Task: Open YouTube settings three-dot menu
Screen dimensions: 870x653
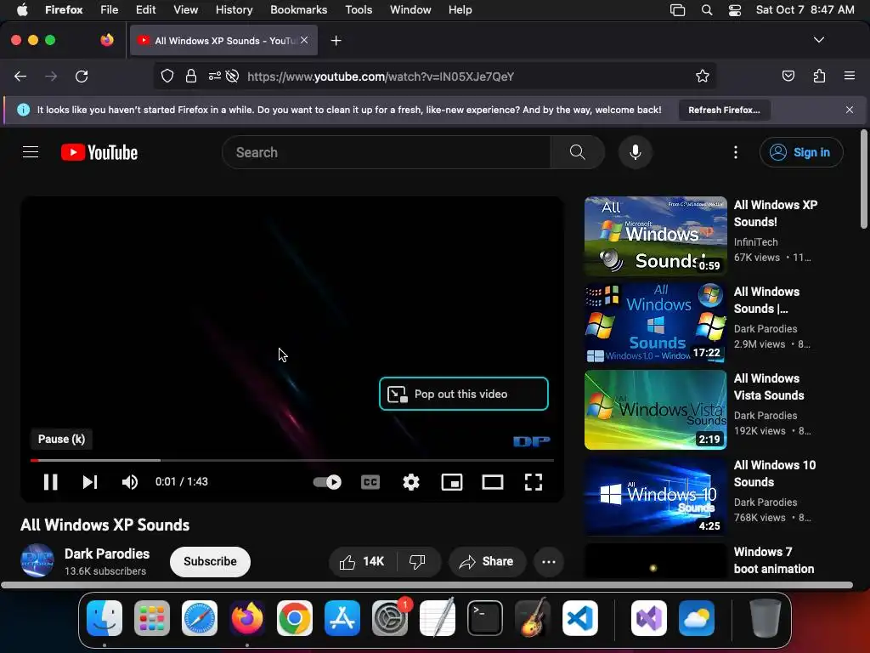Action: [x=736, y=152]
